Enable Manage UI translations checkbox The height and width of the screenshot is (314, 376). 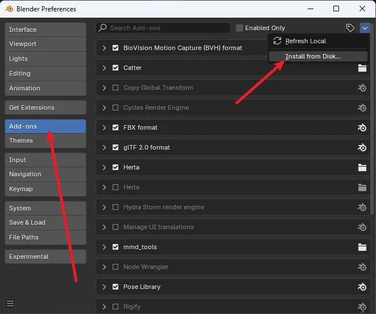115,227
